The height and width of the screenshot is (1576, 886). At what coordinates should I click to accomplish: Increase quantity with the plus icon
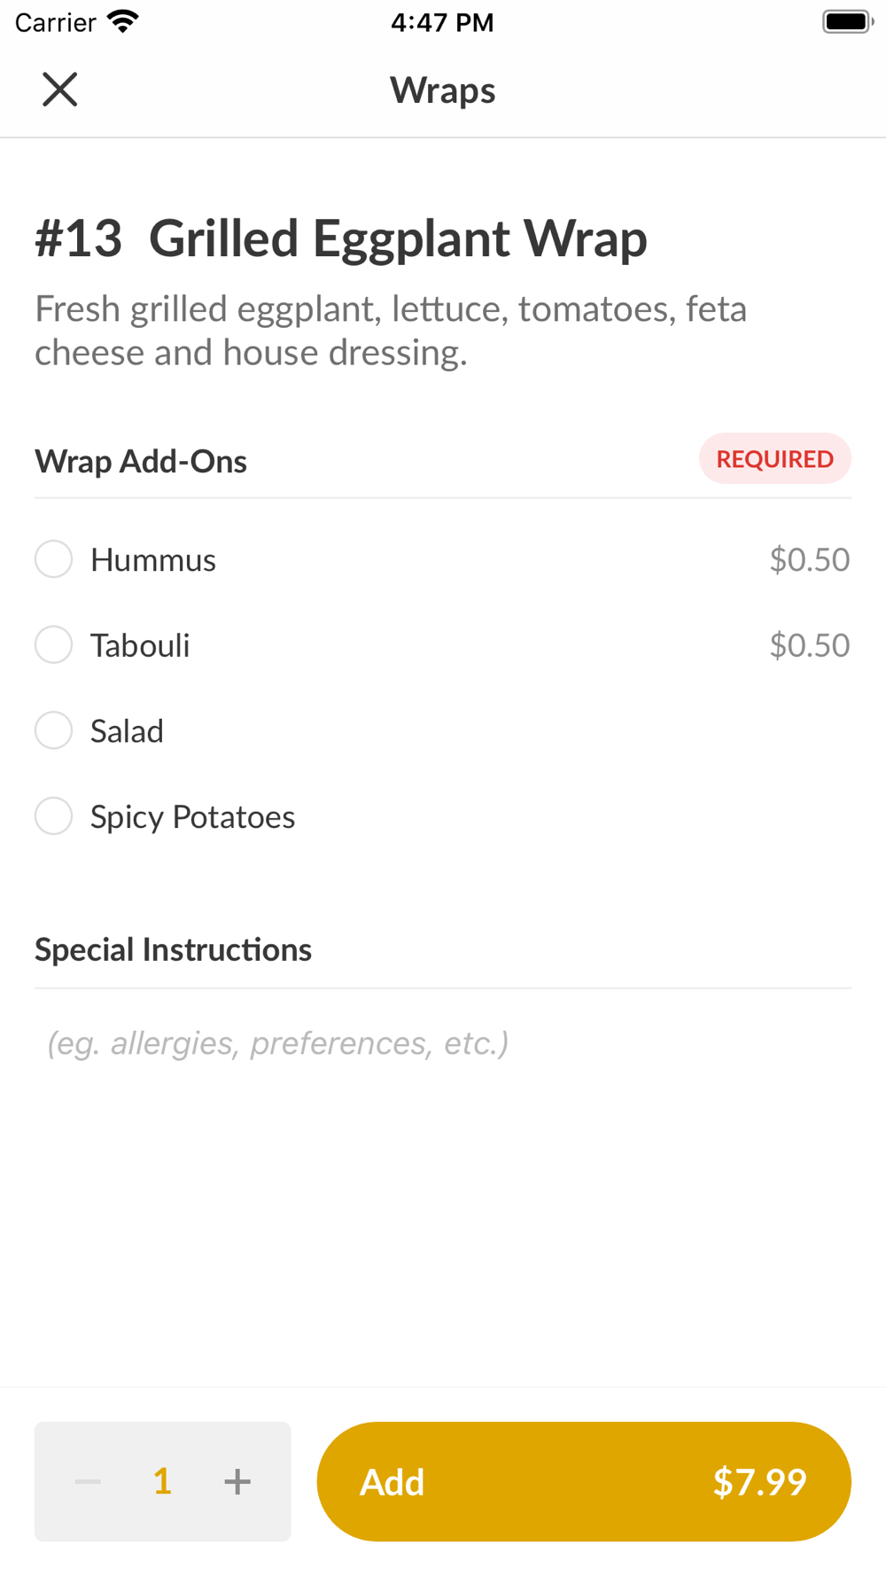point(237,1481)
